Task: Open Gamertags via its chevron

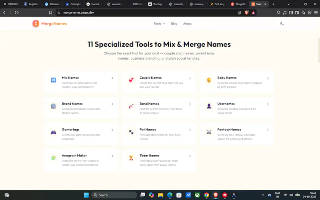Action: point(112,130)
